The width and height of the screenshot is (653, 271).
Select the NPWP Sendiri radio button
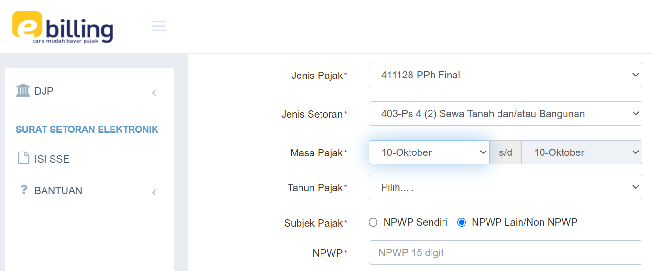[x=373, y=222]
